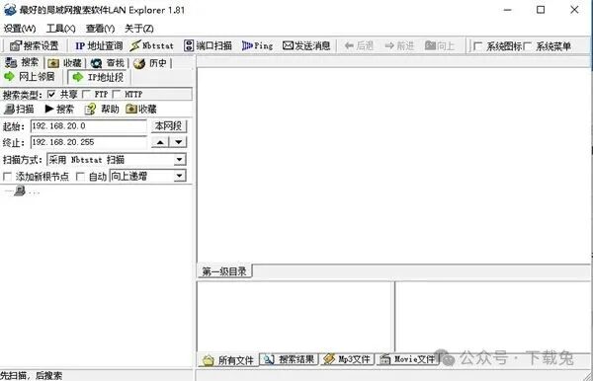Tick the 添加新根节点 checkbox

[7, 177]
